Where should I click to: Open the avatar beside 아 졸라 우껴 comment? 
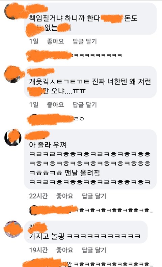[13, 138]
